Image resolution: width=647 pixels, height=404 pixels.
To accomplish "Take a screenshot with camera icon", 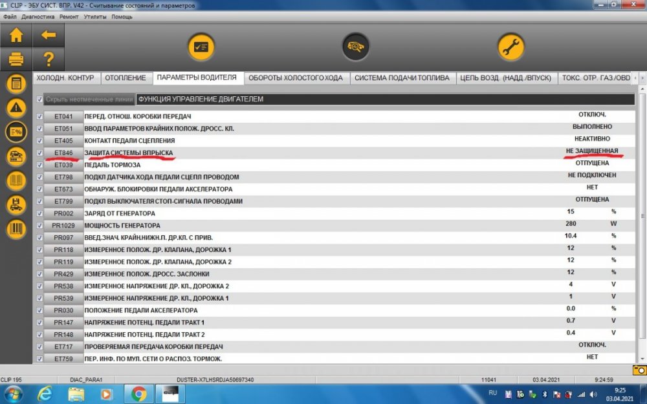I will 639,370.
